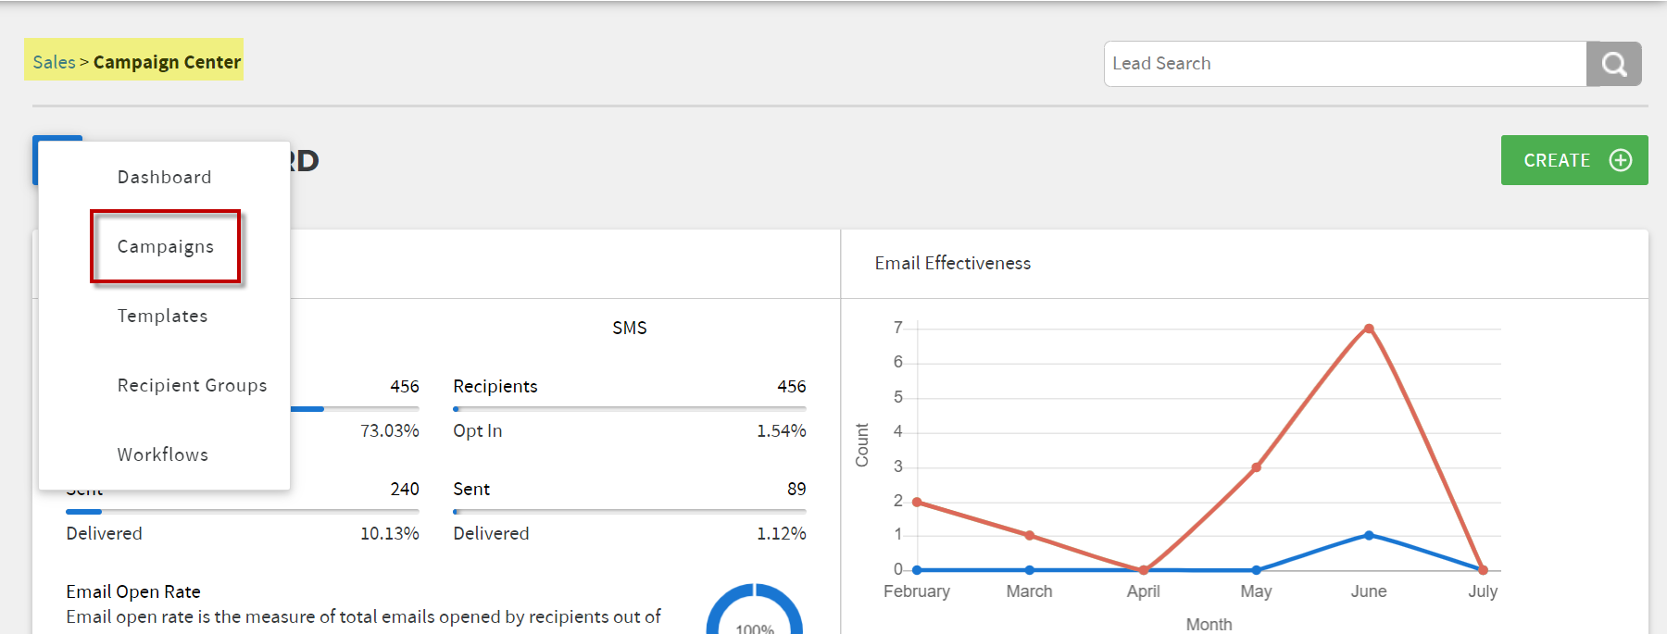
Task: Select Workflows in the menu
Action: 162,454
